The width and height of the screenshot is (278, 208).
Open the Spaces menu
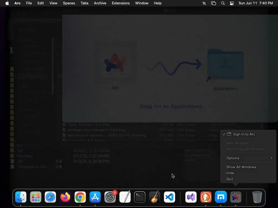point(69,3)
